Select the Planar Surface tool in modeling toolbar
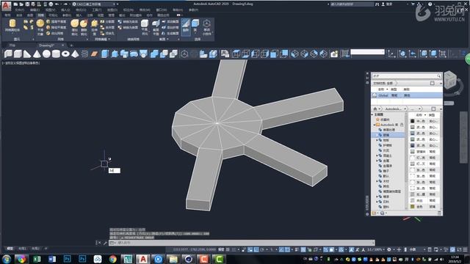470x264 pixels. 95,54
